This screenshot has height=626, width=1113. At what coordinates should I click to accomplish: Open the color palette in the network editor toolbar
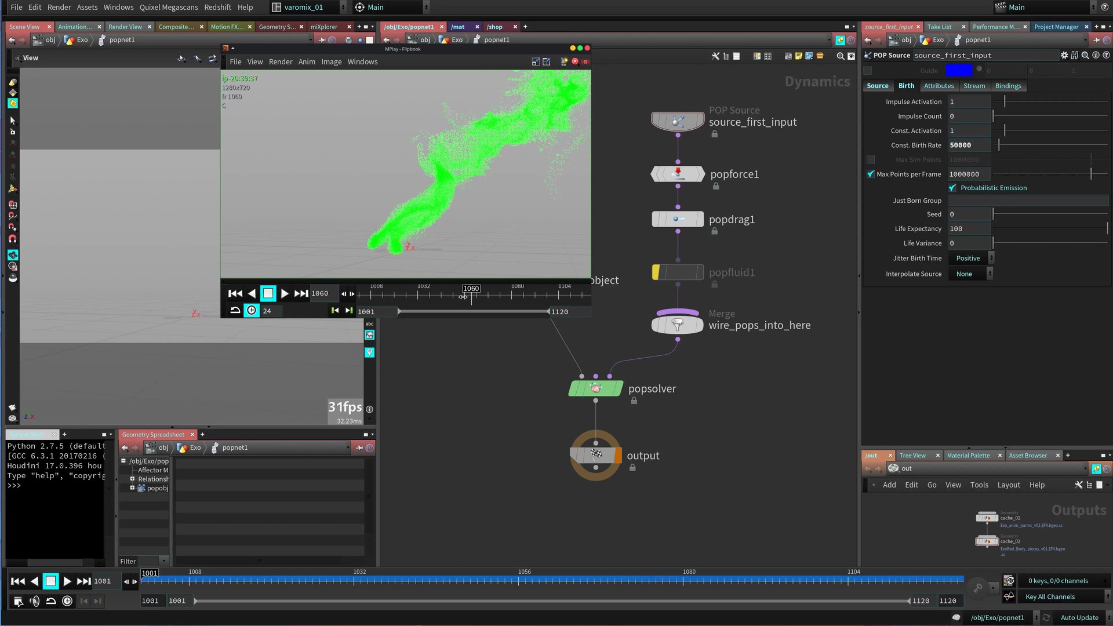coord(756,56)
